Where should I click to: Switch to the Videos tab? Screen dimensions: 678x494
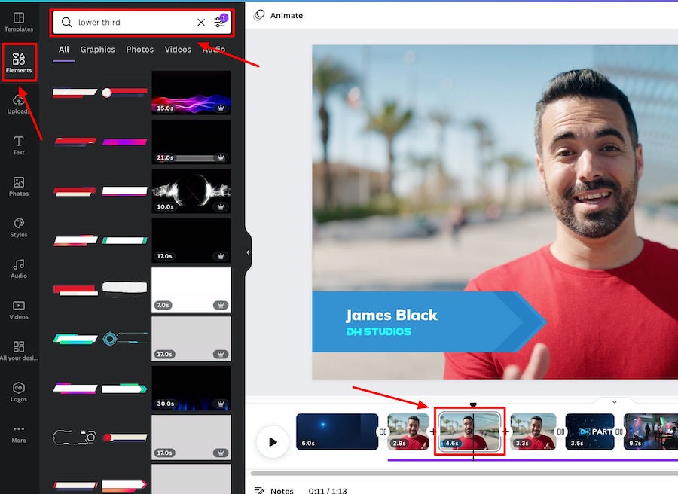pos(178,50)
